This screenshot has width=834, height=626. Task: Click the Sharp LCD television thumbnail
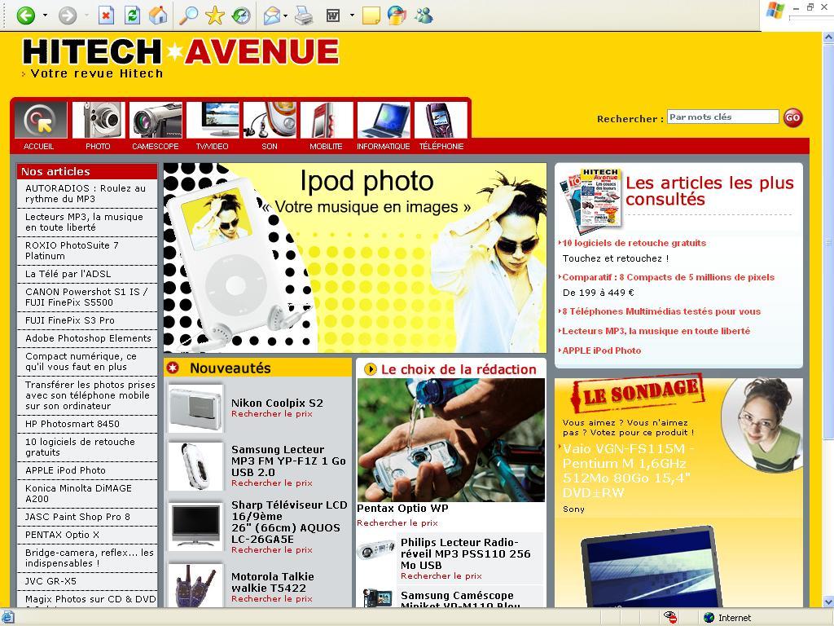pos(195,526)
